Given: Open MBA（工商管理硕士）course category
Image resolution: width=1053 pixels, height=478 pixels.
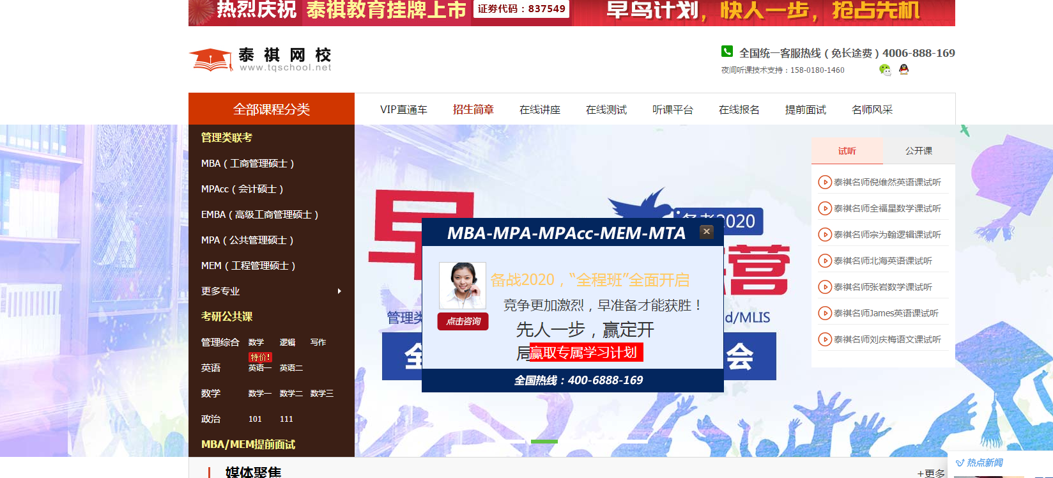Looking at the screenshot, I should (248, 164).
